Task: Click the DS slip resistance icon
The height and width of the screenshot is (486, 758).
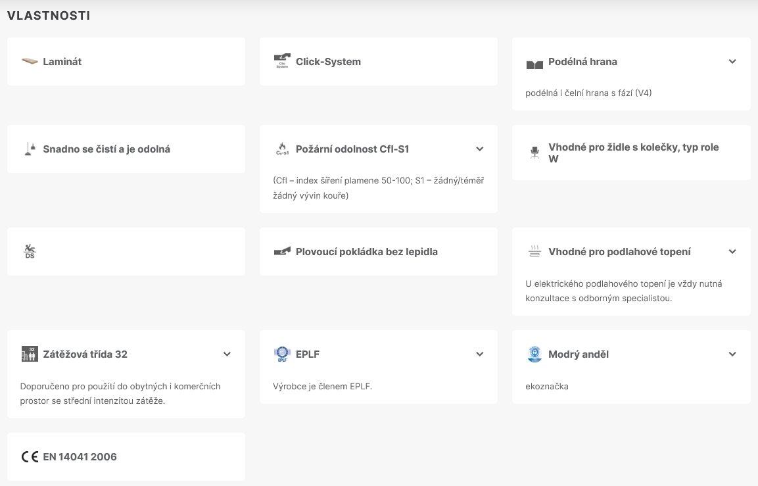Action: coord(30,252)
